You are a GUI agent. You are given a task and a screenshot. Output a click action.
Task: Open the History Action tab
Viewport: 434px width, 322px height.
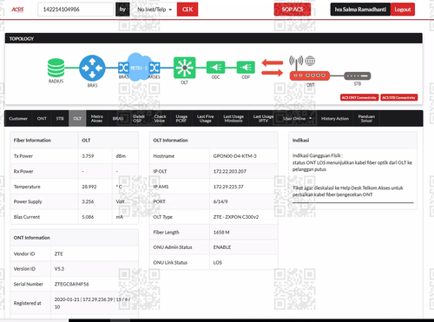pyautogui.click(x=335, y=119)
